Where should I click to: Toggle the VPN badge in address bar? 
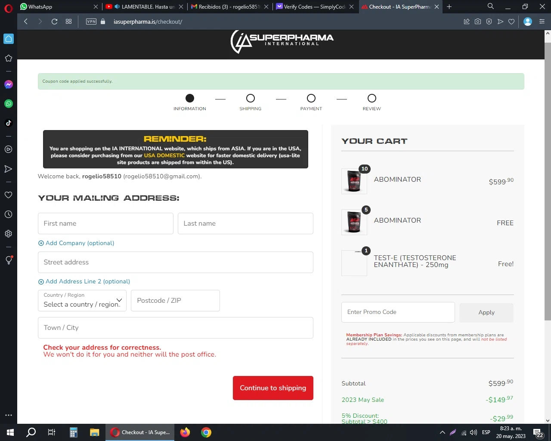[x=91, y=22]
